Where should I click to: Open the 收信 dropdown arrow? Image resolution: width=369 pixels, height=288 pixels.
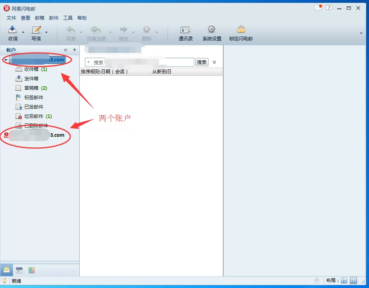tap(23, 32)
